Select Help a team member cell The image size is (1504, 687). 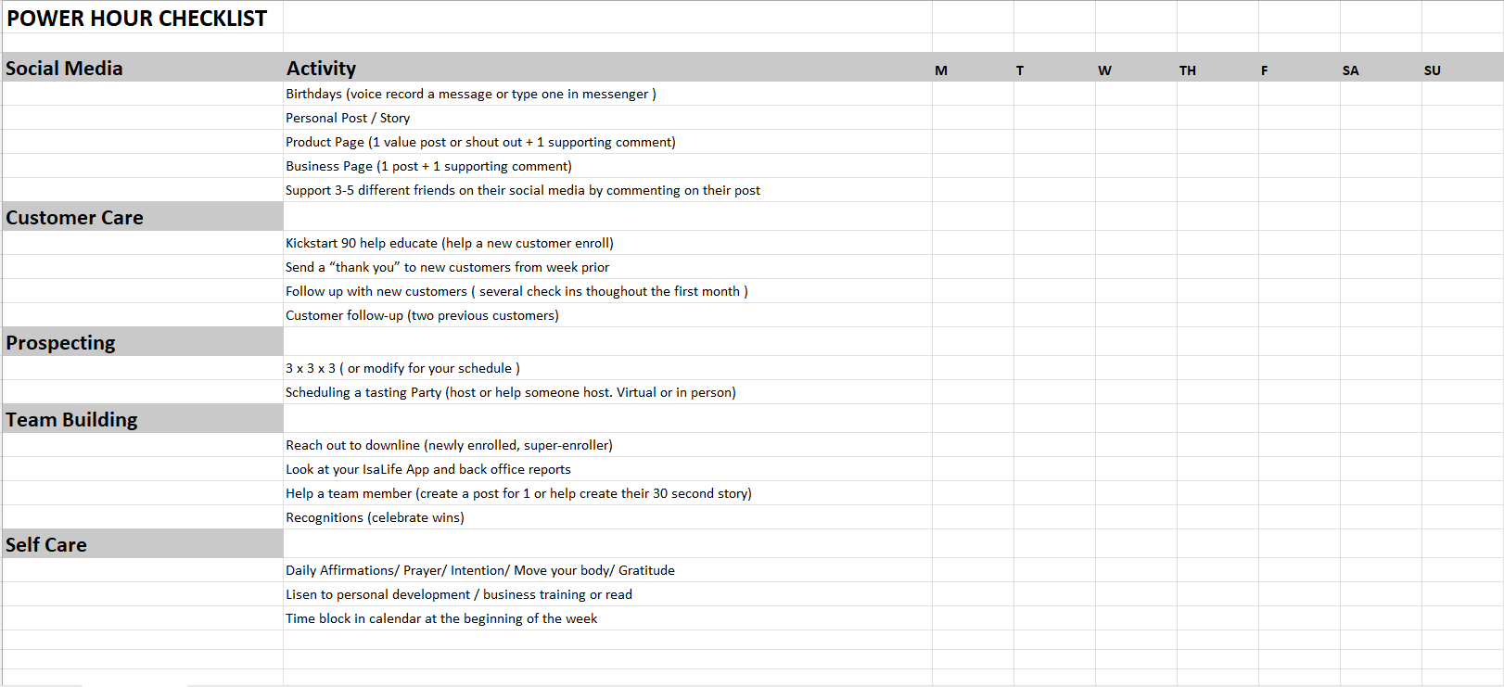tap(607, 493)
